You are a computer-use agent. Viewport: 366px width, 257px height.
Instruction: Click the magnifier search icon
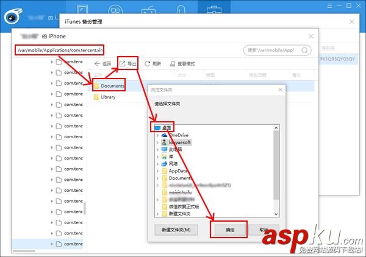[x=304, y=50]
